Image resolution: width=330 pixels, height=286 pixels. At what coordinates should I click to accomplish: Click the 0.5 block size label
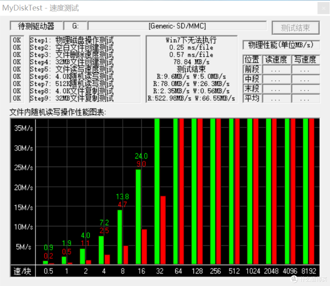[48, 271]
